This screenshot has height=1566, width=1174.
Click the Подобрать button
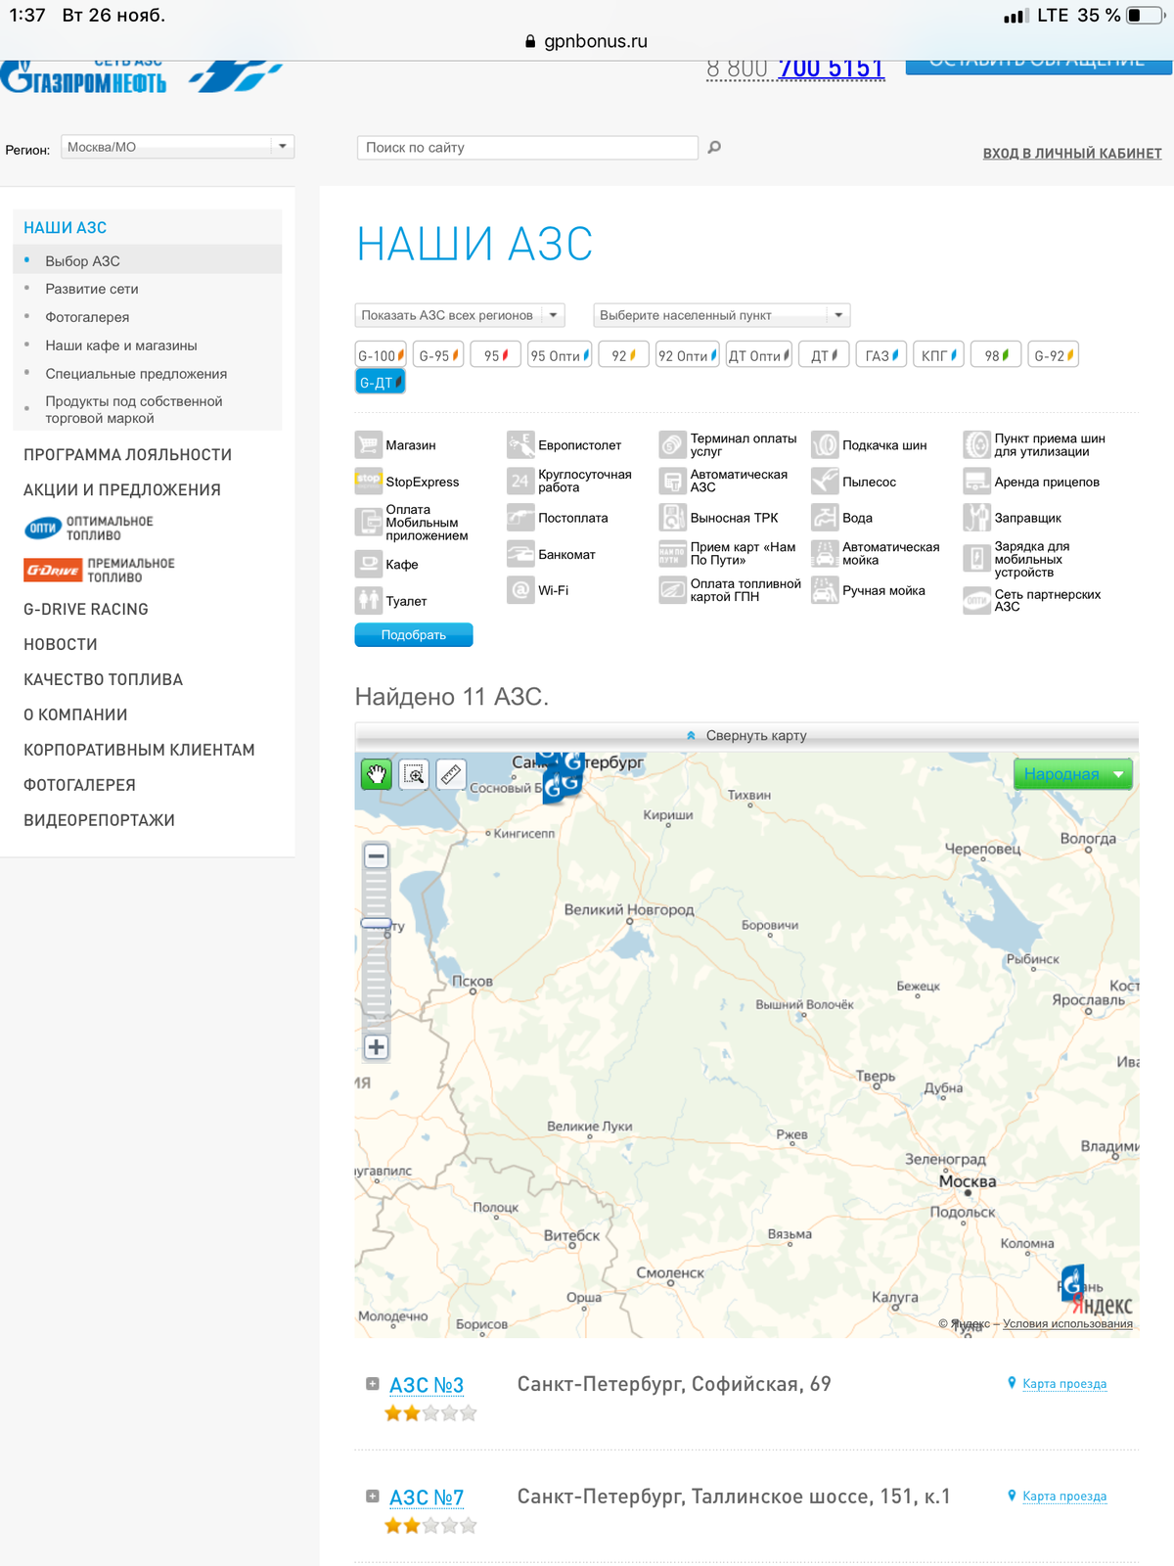coord(414,635)
